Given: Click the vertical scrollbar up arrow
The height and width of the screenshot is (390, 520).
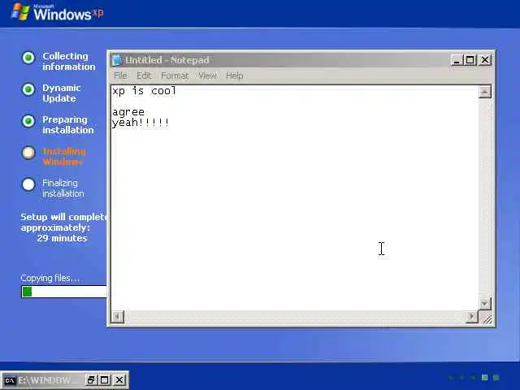Looking at the screenshot, I should point(484,92).
